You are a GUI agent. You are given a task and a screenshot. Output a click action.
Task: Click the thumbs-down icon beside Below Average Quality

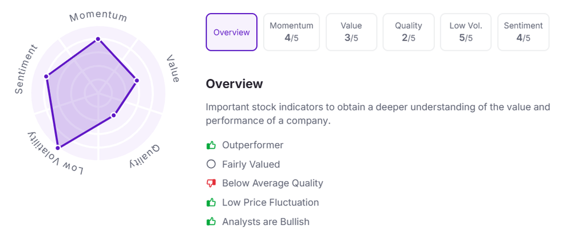click(211, 183)
